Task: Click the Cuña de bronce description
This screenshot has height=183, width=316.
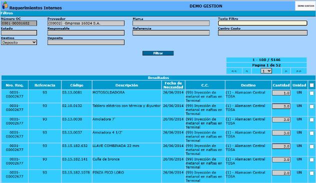Action: pyautogui.click(x=106, y=159)
